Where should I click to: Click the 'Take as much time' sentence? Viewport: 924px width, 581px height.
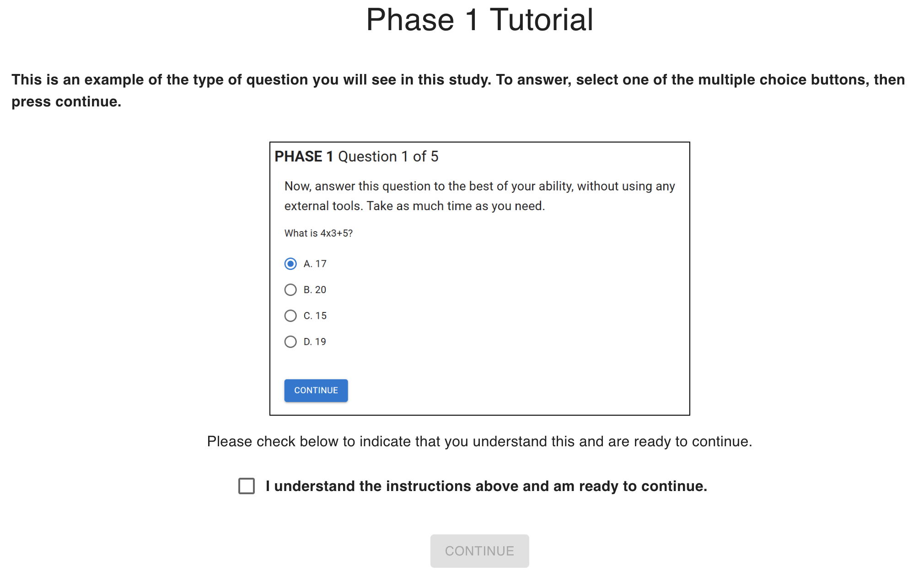[456, 206]
